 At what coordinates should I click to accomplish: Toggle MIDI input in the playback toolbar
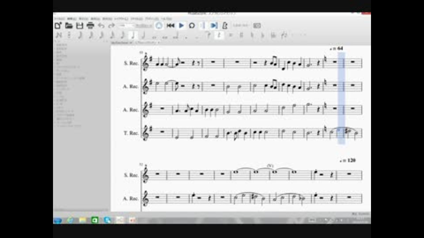159,26
